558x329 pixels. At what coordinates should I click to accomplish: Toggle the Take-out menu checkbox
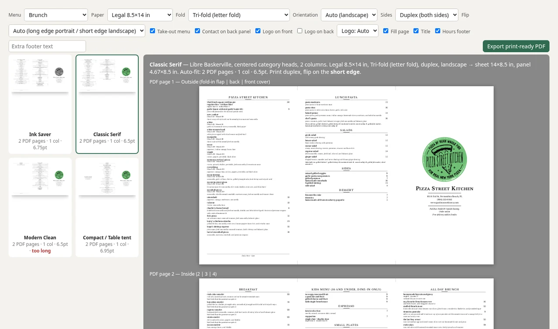[153, 31]
